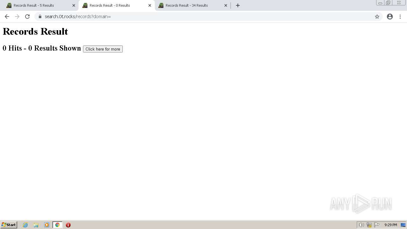This screenshot has height=229, width=407.
Task: View site security lock info
Action: pos(40,17)
